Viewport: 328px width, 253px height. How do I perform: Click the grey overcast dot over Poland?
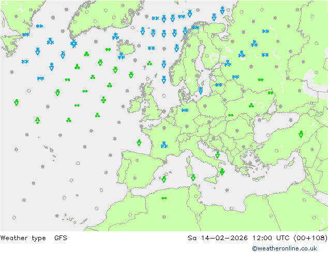click(205, 106)
